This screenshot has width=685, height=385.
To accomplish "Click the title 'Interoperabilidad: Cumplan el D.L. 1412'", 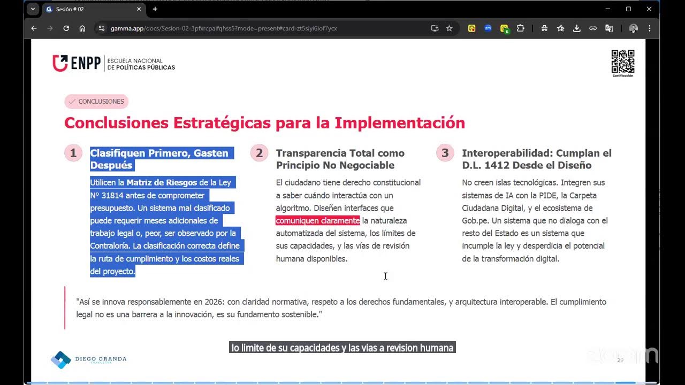I will pos(537,159).
